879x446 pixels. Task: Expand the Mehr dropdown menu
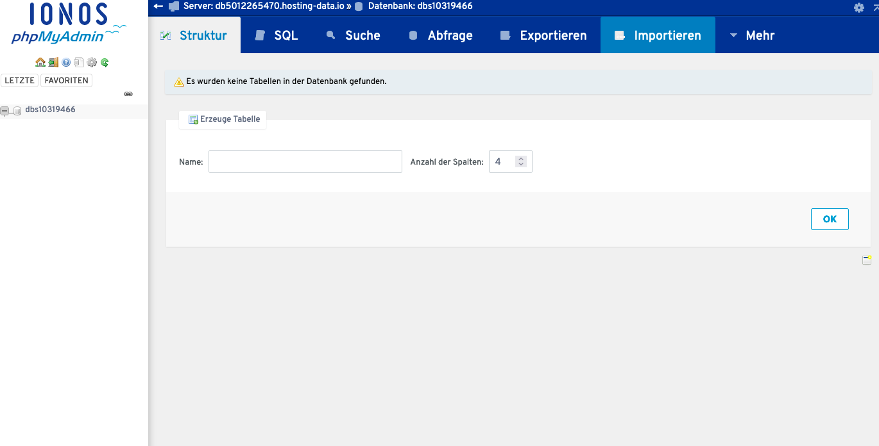[x=752, y=35]
